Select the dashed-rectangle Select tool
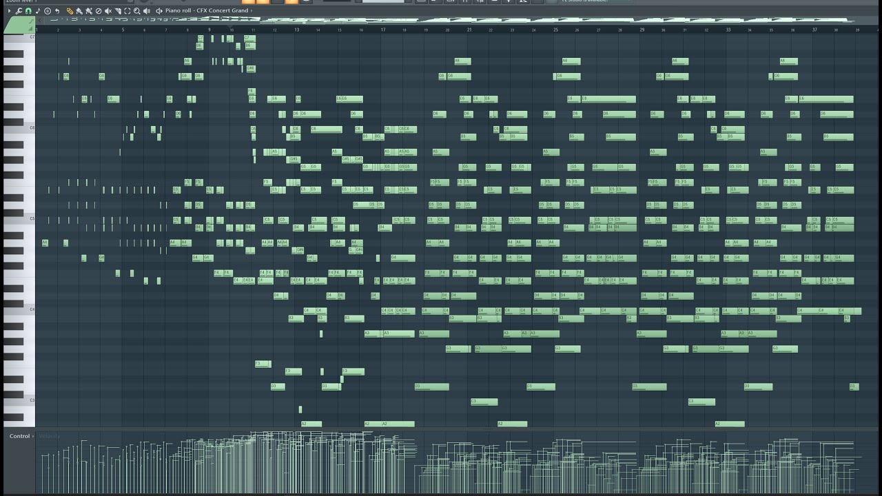The width and height of the screenshot is (882, 496). pyautogui.click(x=127, y=11)
